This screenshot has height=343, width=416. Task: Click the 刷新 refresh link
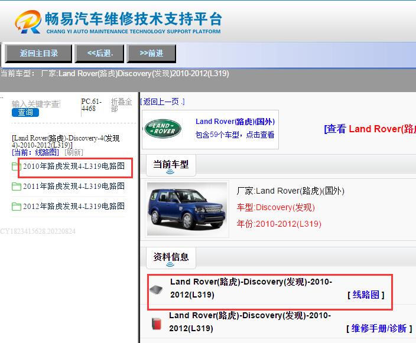(x=74, y=152)
